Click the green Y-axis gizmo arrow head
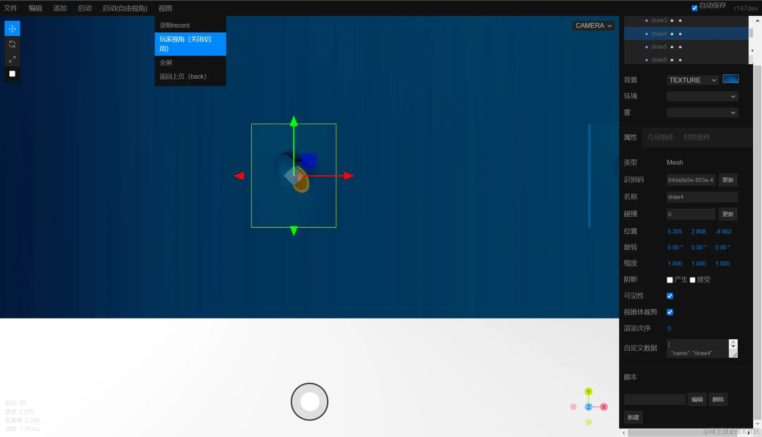 tap(294, 121)
